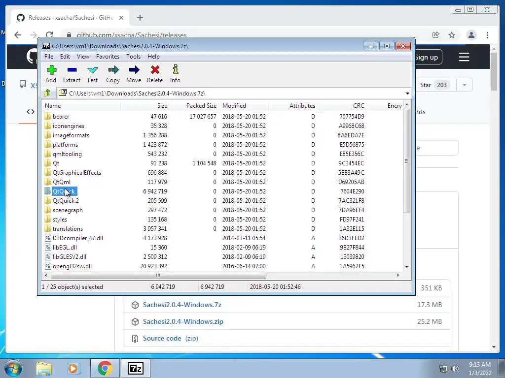
Task: Open the Tools menu
Action: [133, 57]
